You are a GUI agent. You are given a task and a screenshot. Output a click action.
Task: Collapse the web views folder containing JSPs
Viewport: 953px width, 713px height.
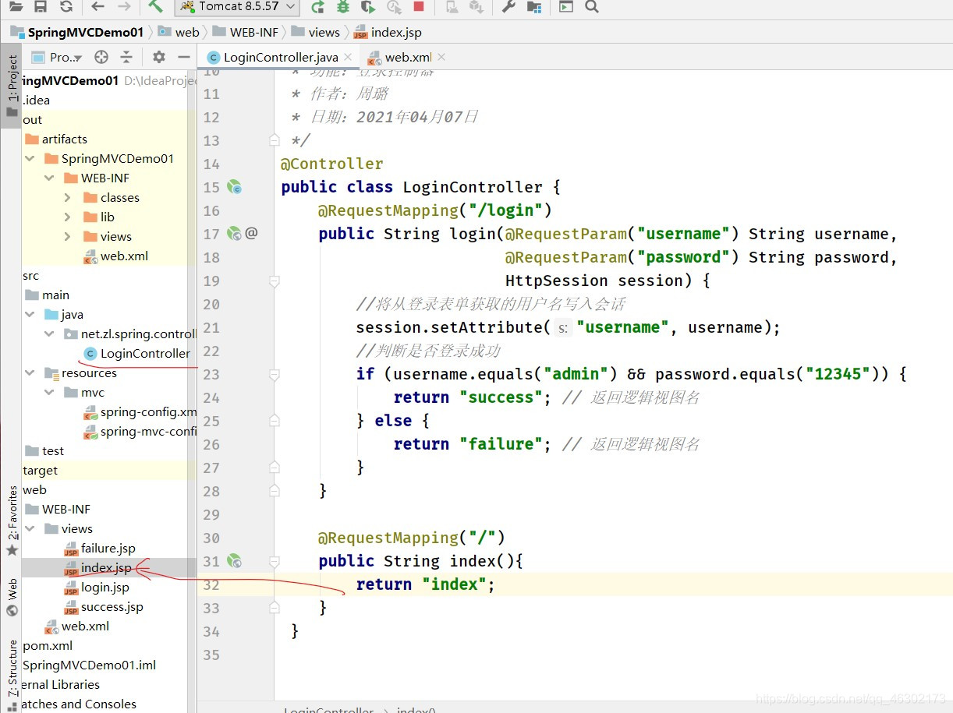point(30,528)
